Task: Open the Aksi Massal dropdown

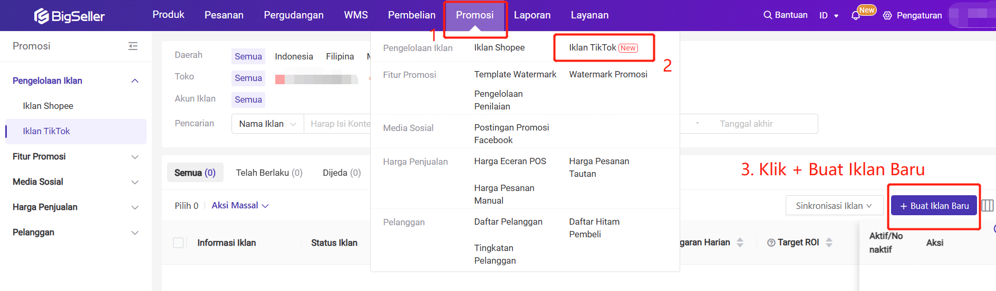Action: [240, 205]
